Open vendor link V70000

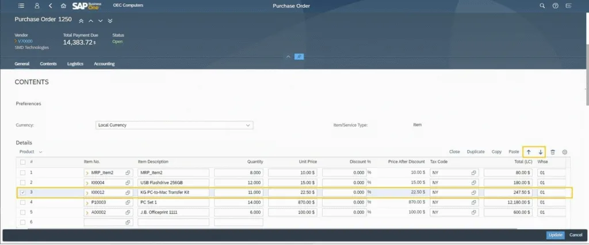click(25, 41)
